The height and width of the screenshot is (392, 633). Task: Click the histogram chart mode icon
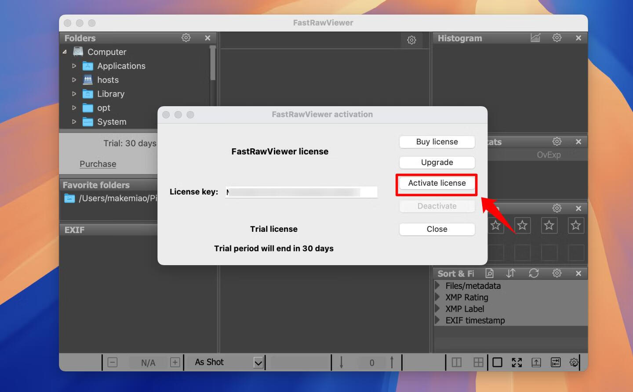pyautogui.click(x=535, y=38)
